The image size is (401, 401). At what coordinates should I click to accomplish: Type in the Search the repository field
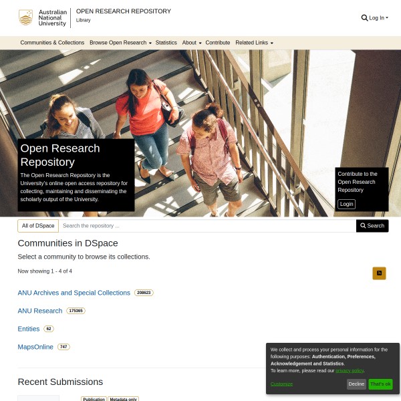tap(207, 226)
